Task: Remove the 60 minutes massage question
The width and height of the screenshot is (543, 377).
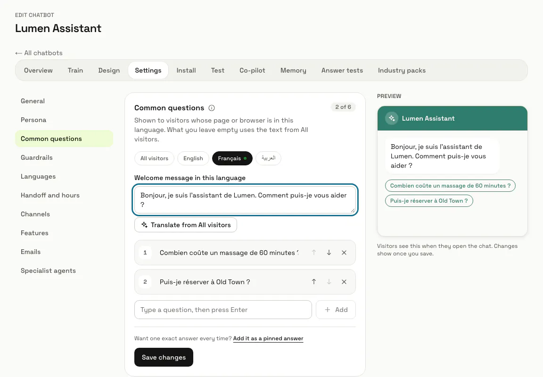Action: pos(344,253)
